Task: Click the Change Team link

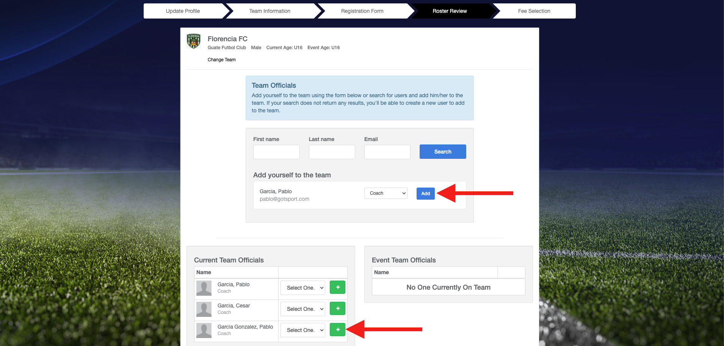Action: pos(221,60)
